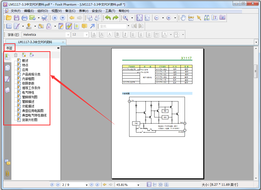This screenshot has height=190, width=261.
Task: Choose the blue arrow drawing tool
Action: (92, 26)
